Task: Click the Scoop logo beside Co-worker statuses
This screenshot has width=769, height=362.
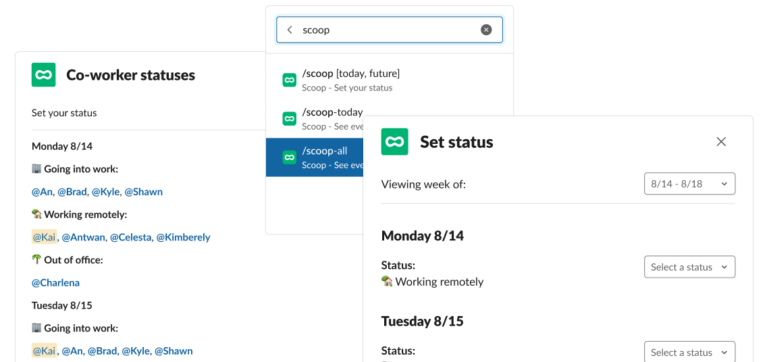Action: click(x=44, y=74)
